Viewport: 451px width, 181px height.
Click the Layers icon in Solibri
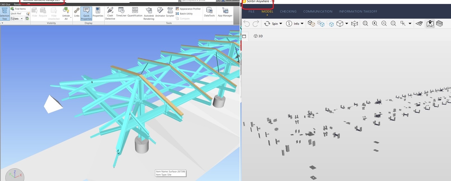(440, 24)
